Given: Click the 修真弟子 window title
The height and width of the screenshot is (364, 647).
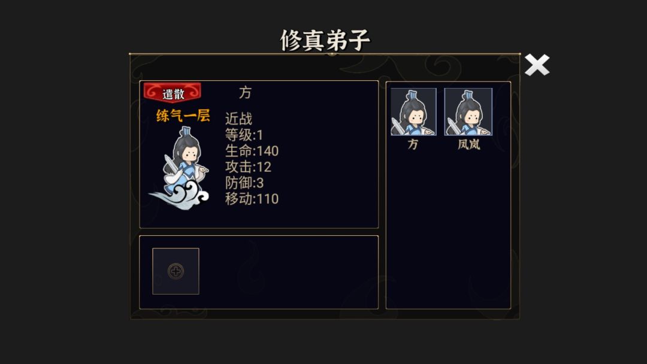Looking at the screenshot, I should point(325,40).
